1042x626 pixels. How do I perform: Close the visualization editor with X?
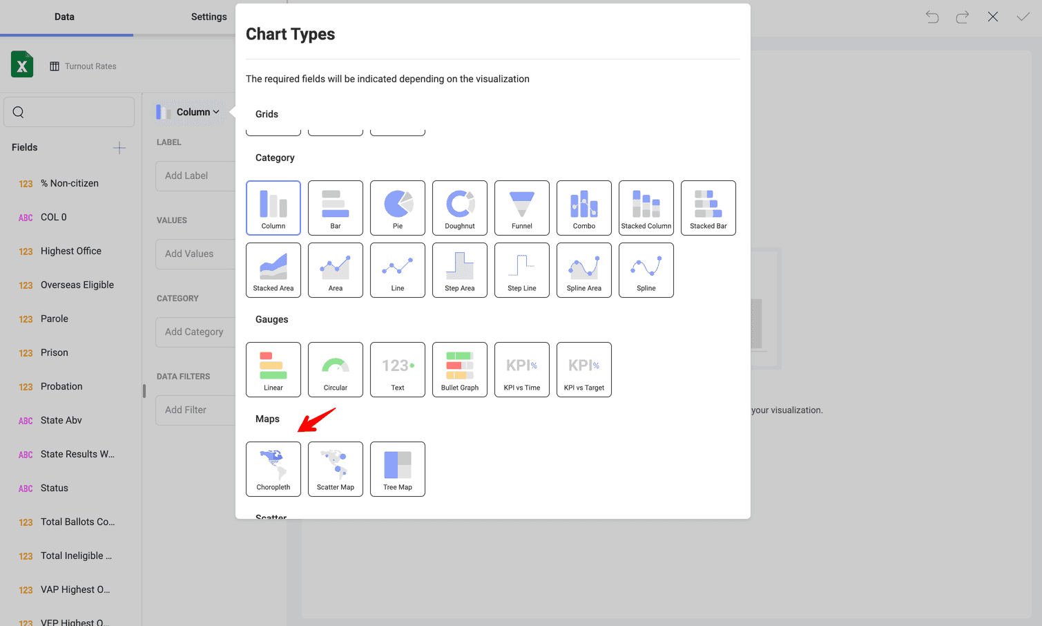(x=993, y=17)
